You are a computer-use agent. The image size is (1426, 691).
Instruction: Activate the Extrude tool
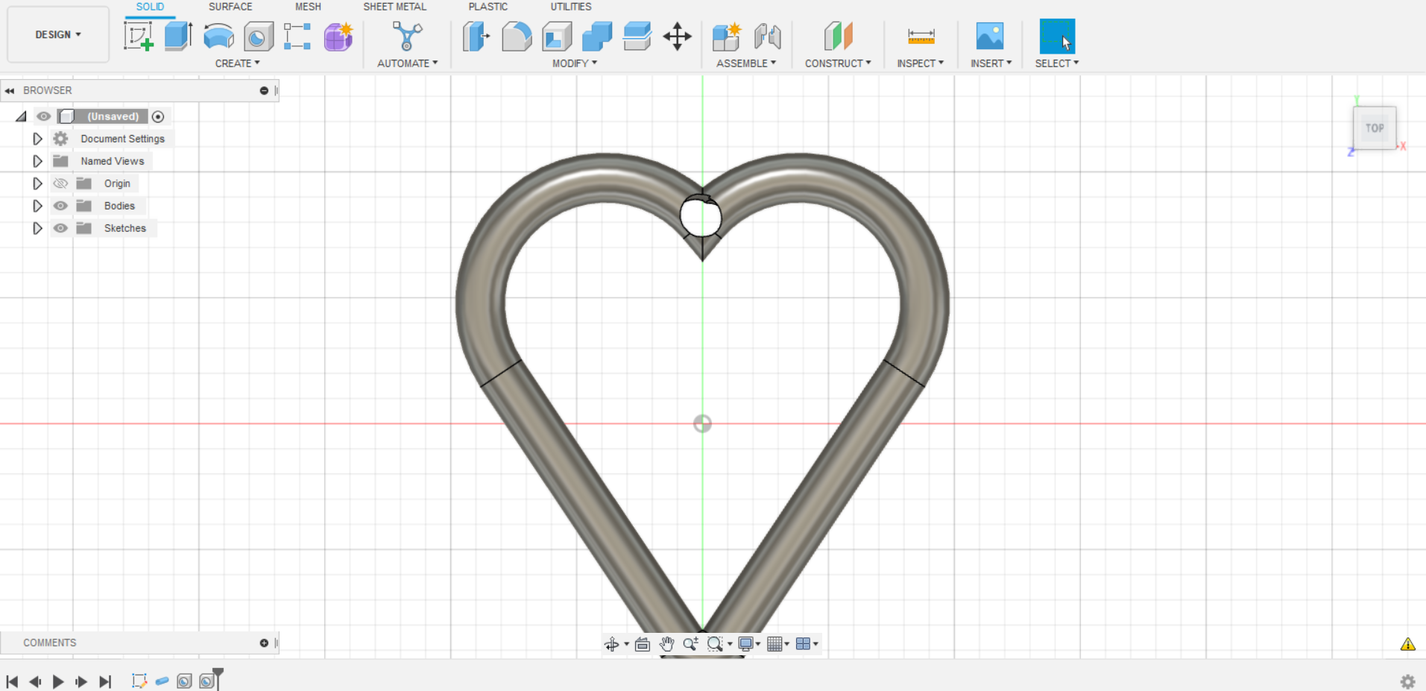178,36
